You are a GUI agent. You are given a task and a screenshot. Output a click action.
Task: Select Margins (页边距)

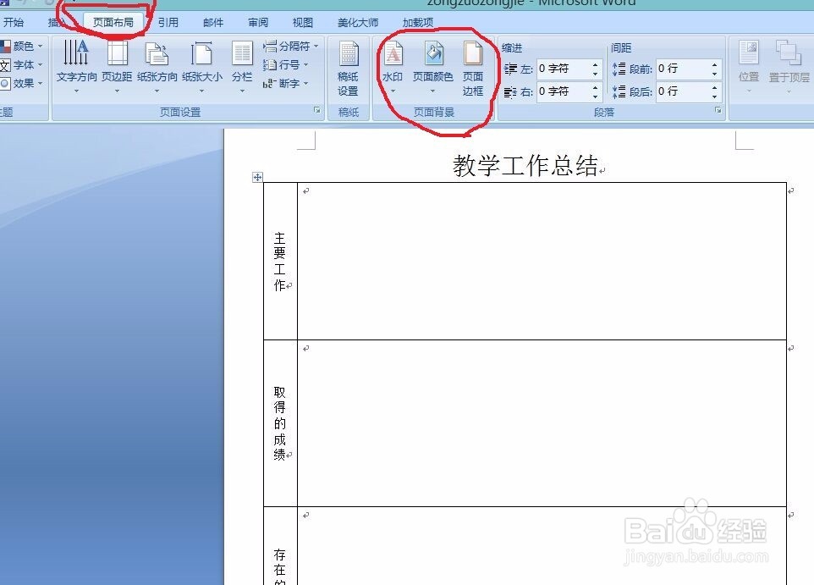[116, 68]
